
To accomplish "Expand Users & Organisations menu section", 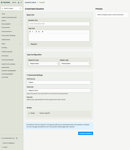I will point(11,18).
